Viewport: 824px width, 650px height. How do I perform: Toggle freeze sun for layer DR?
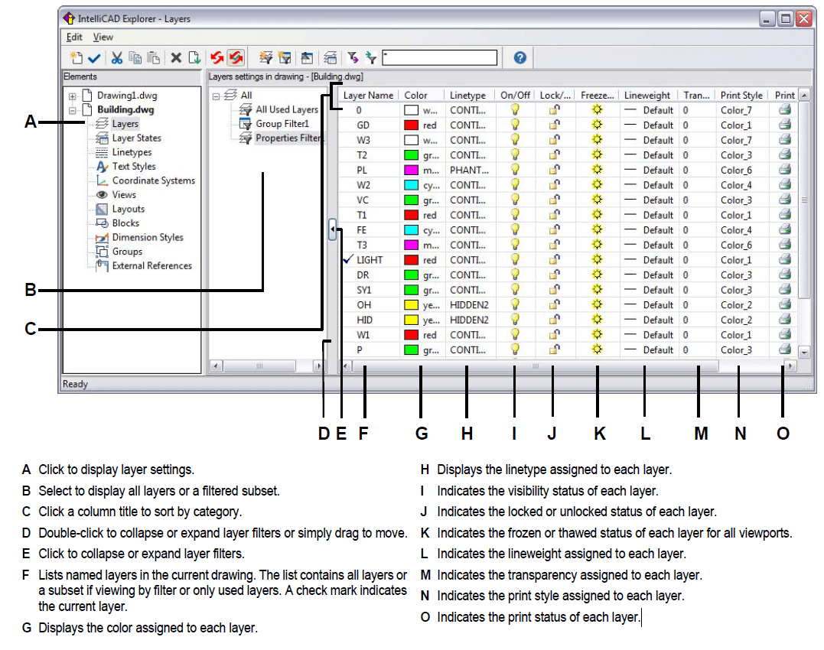[597, 275]
